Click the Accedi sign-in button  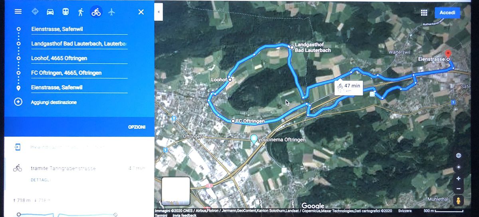click(447, 13)
